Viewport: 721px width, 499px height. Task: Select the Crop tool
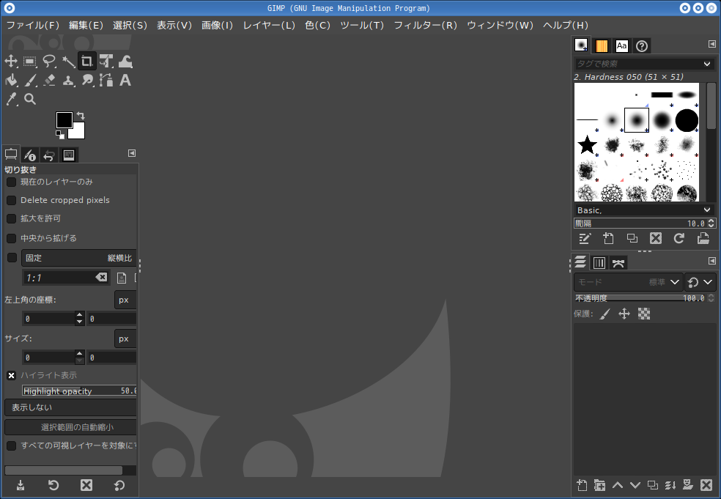87,61
